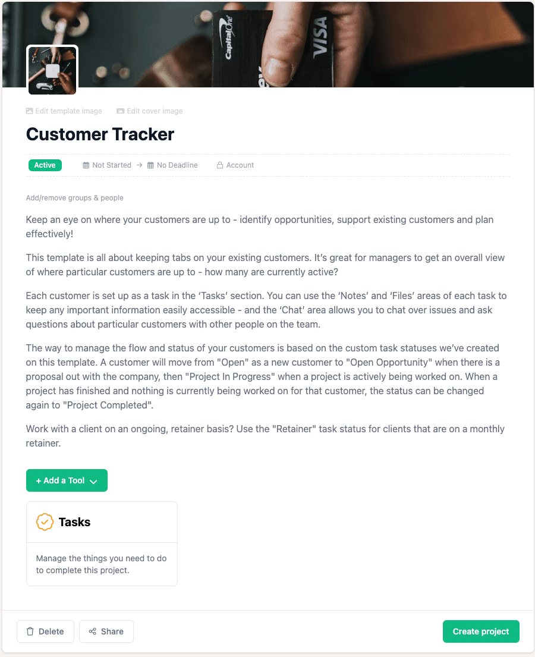Click the lock icon next to Account

pyautogui.click(x=219, y=165)
